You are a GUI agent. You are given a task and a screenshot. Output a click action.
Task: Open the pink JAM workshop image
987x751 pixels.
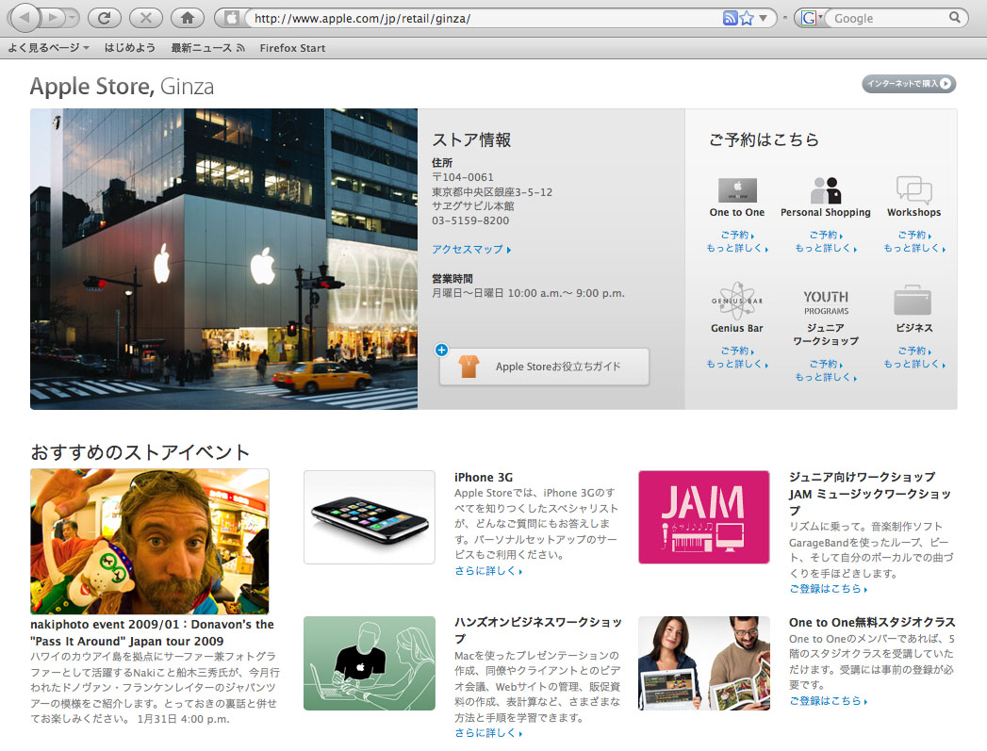point(704,517)
